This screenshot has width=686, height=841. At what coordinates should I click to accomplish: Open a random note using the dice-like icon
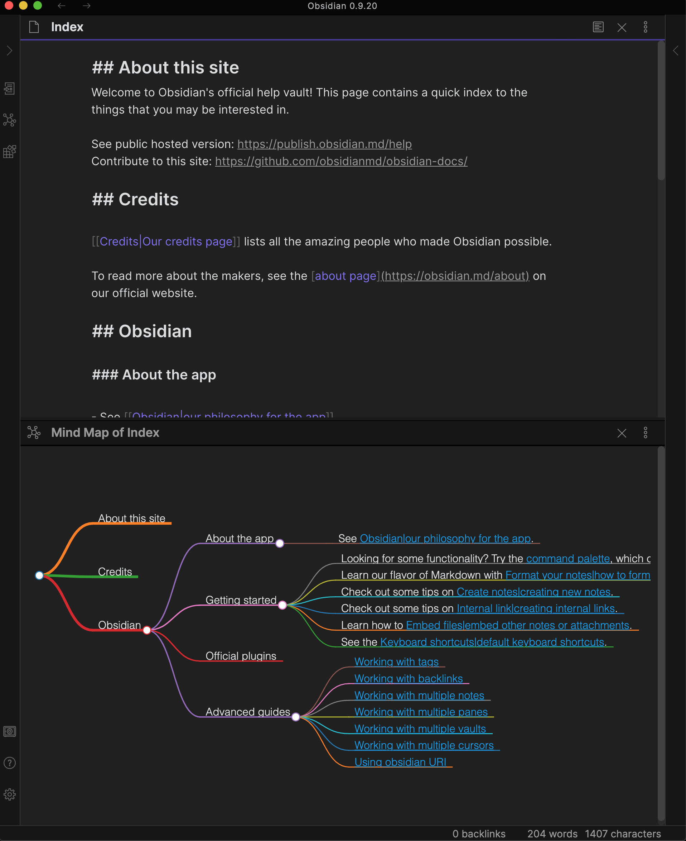click(x=9, y=152)
